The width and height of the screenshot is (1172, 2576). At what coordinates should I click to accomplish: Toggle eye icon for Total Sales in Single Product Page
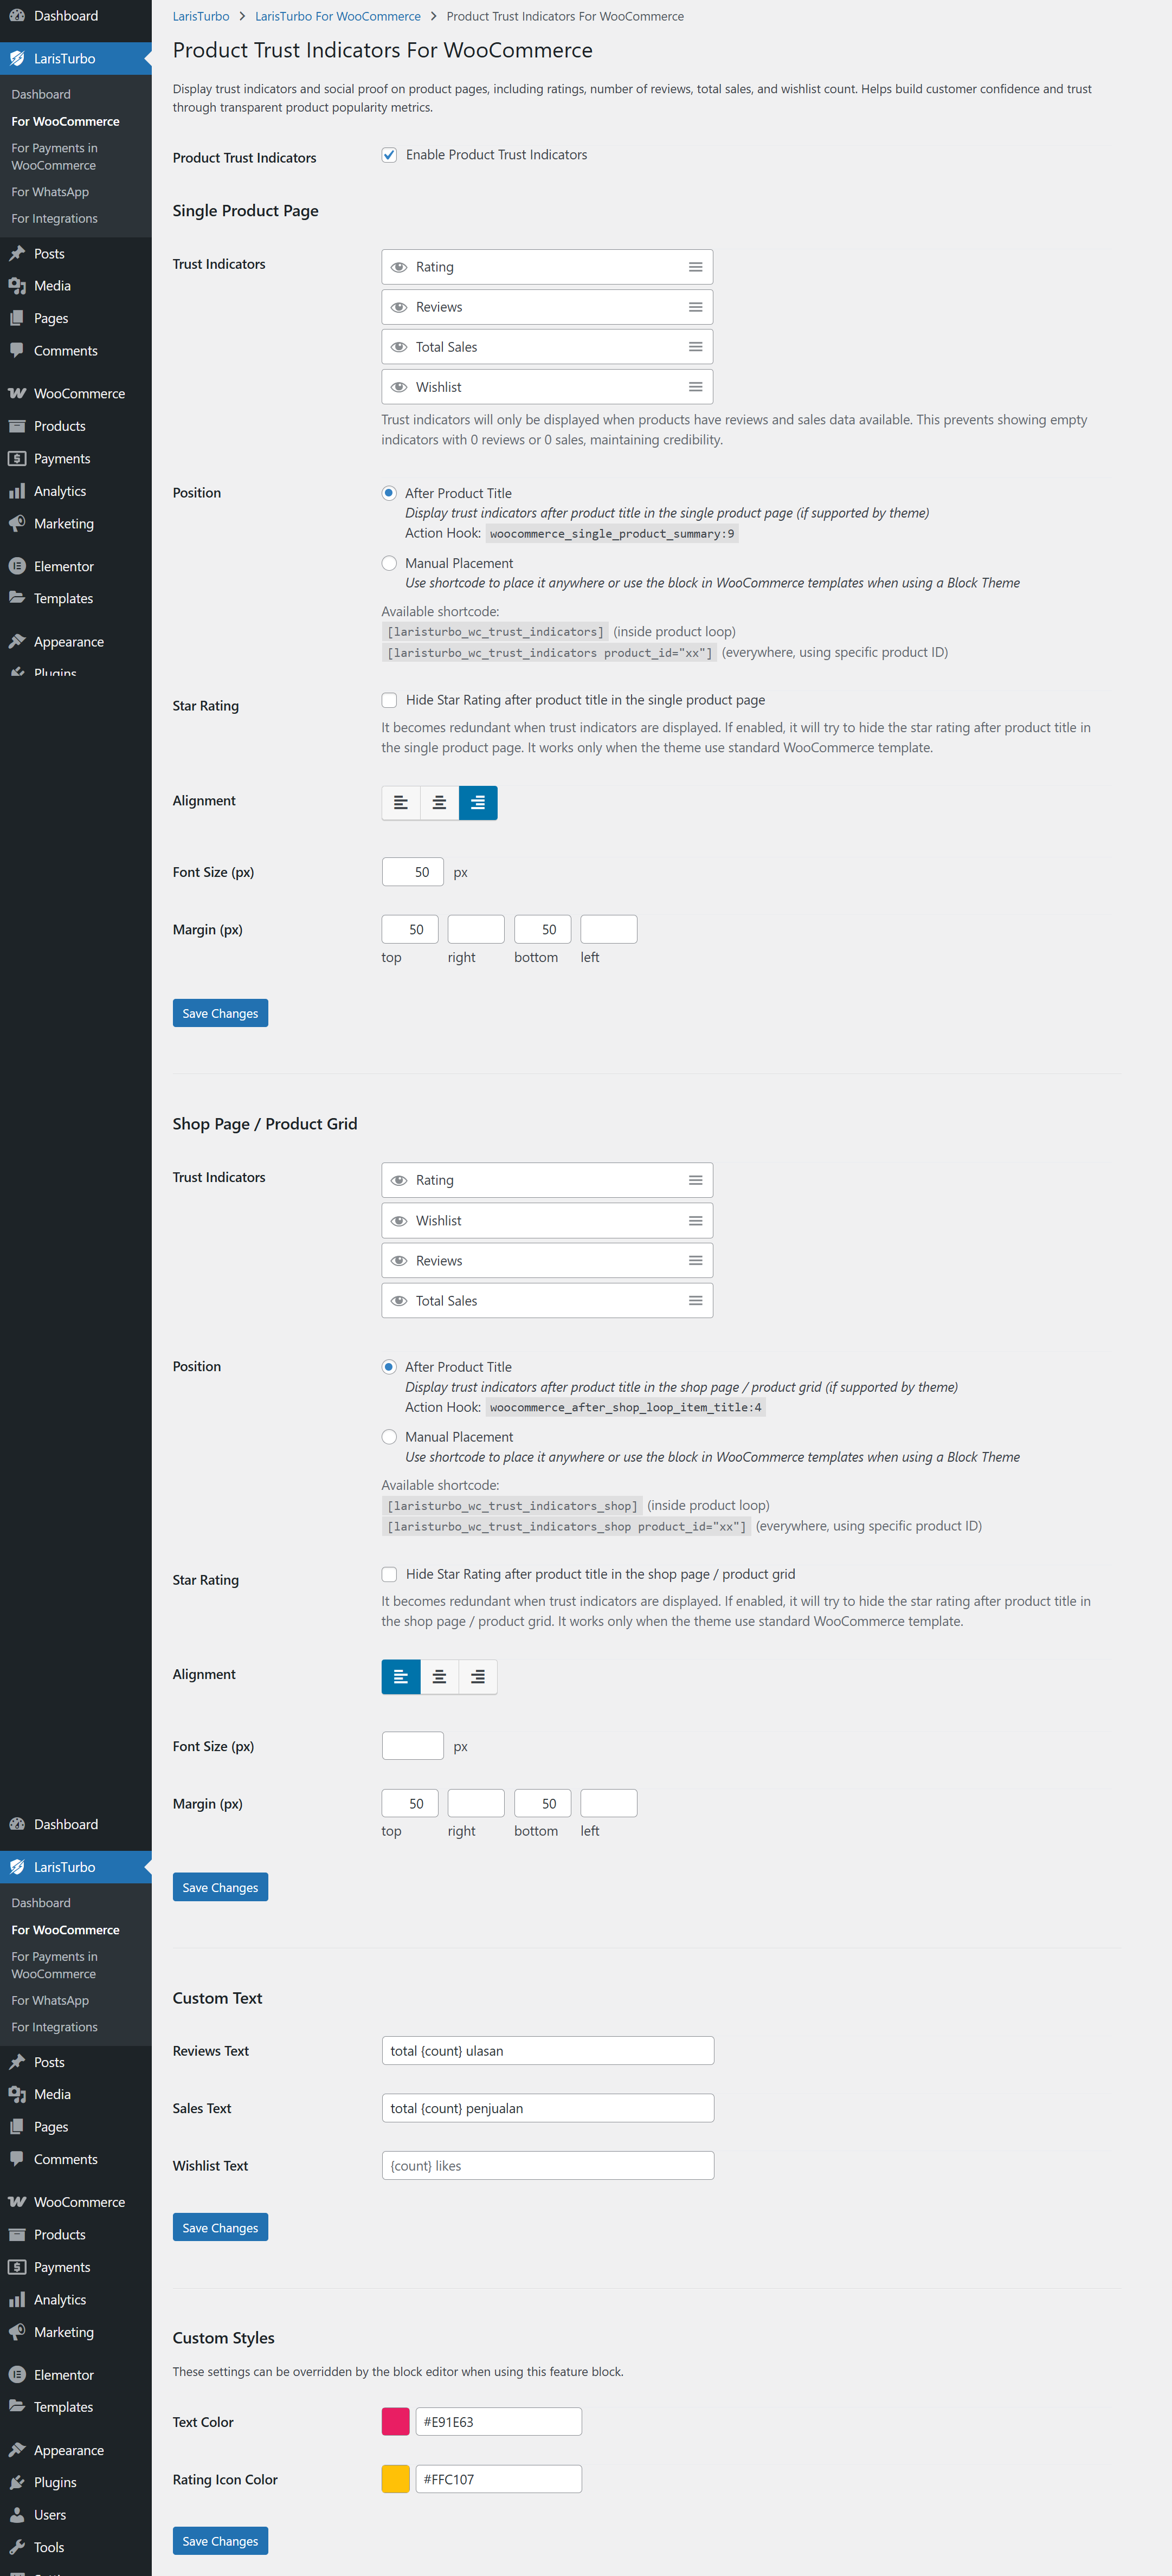pos(399,347)
